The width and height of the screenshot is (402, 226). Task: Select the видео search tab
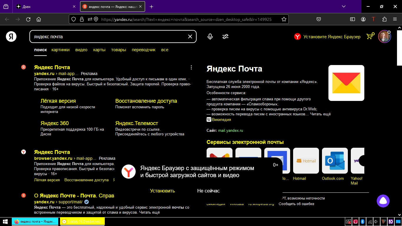81,50
